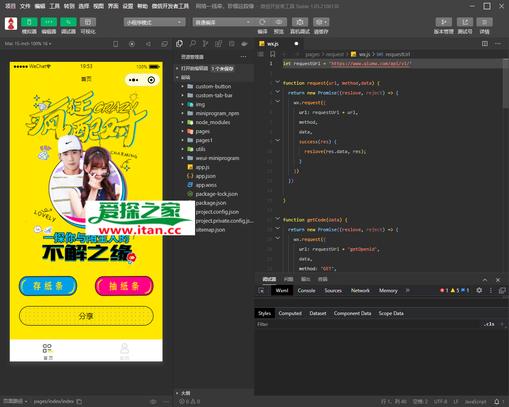Tap the 抽纸条 button in simulator
This screenshot has height=407, width=509.
click(124, 286)
